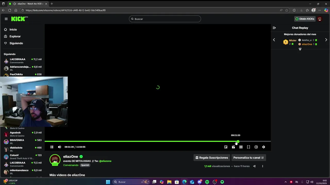The width and height of the screenshot is (330, 185).
Task: Share the video via share icon
Action: tap(254, 166)
